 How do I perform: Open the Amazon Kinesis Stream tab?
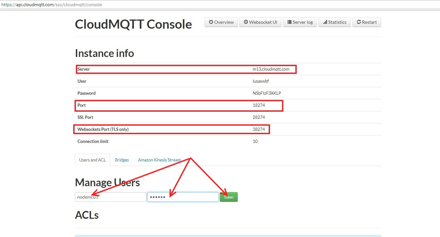click(159, 160)
